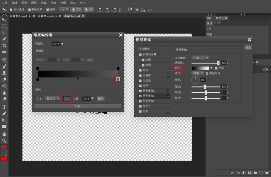Expand the 样式 dropdown set to 线性
The width and height of the screenshot is (271, 177).
(x=198, y=73)
